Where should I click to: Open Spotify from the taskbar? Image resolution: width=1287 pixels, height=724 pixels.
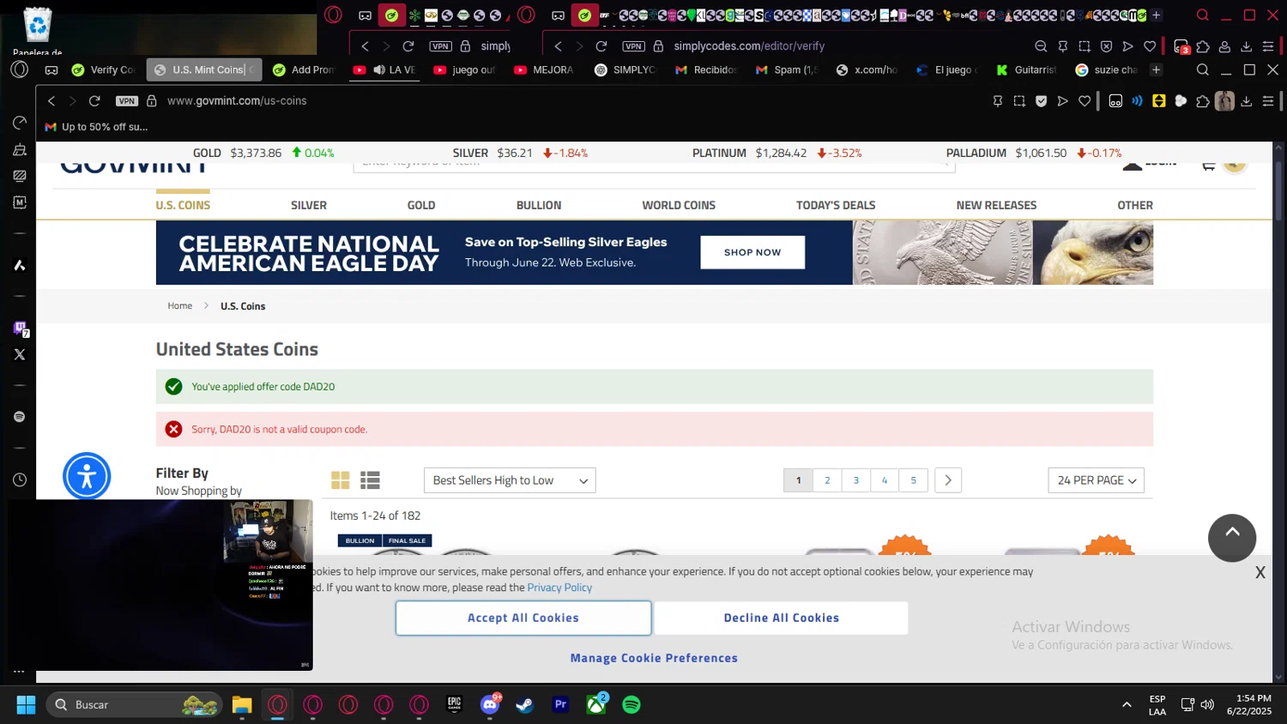pyautogui.click(x=631, y=705)
